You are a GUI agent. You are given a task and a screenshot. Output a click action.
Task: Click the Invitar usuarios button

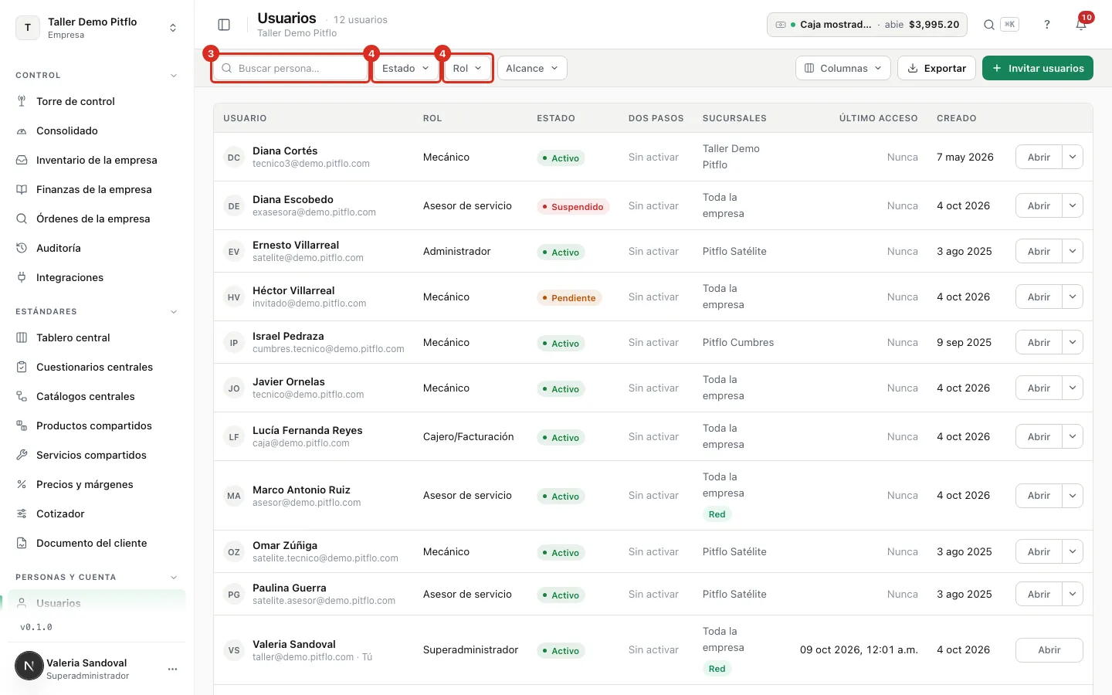point(1037,68)
